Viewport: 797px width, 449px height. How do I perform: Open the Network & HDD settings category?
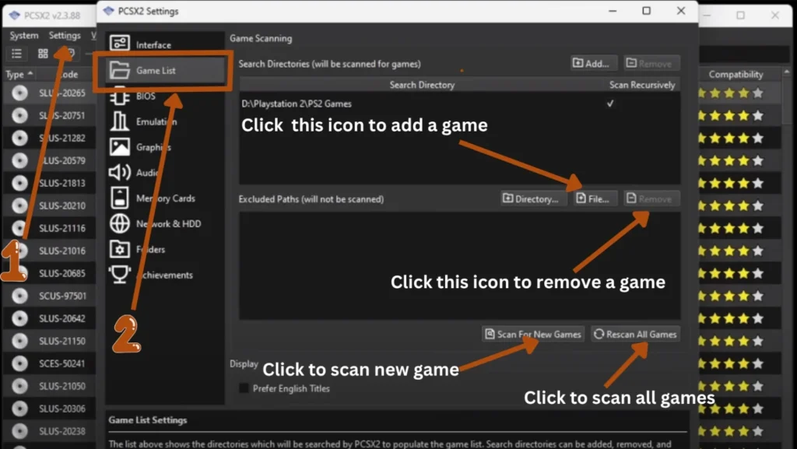coord(165,223)
